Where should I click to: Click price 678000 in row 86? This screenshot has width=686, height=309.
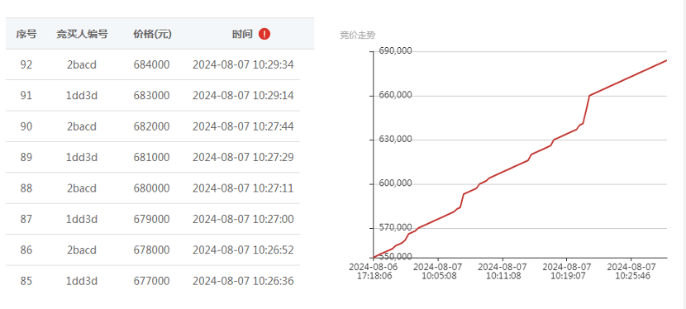[152, 250]
